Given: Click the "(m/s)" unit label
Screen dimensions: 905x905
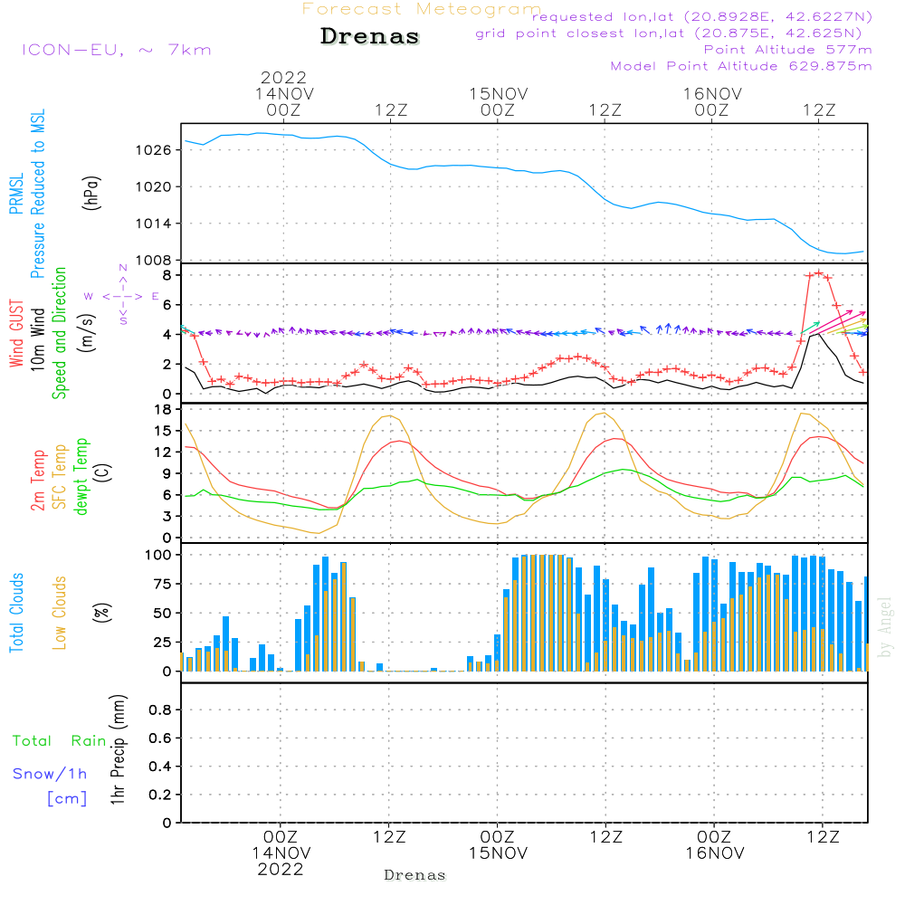Looking at the screenshot, I should point(88,333).
